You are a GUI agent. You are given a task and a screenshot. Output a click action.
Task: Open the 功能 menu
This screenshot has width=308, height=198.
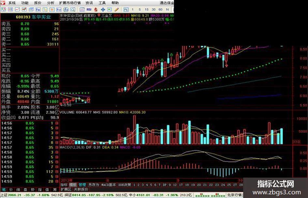[x=25, y=3]
